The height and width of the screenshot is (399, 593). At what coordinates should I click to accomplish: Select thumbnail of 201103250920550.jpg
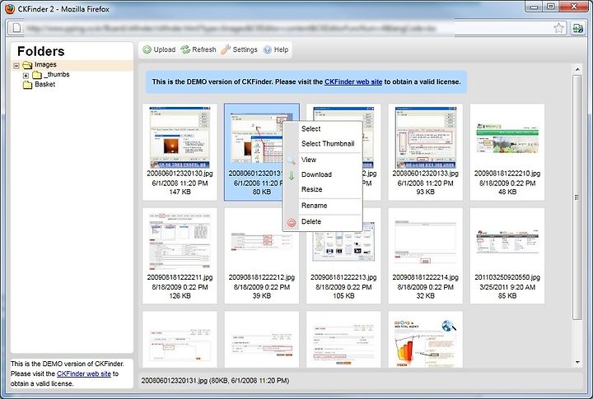point(507,241)
